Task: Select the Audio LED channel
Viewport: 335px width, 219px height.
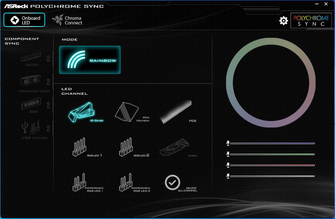Action: (x=178, y=148)
